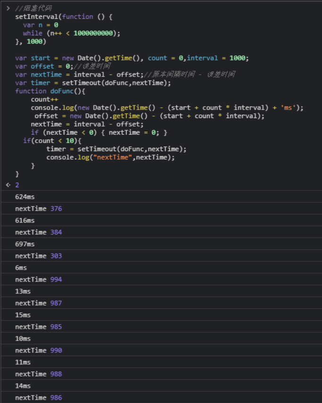Click the timer = setTimeout(doFunc,nextTime) line

pyautogui.click(x=116, y=149)
